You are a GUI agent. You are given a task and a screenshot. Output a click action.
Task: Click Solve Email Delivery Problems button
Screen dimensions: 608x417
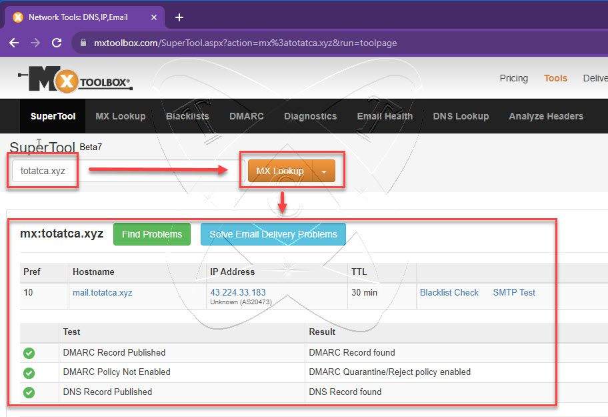point(273,234)
